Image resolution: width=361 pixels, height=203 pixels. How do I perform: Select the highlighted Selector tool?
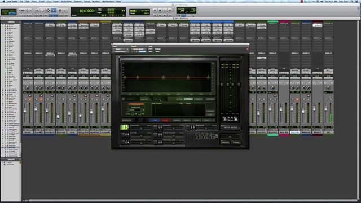pyautogui.click(x=54, y=10)
